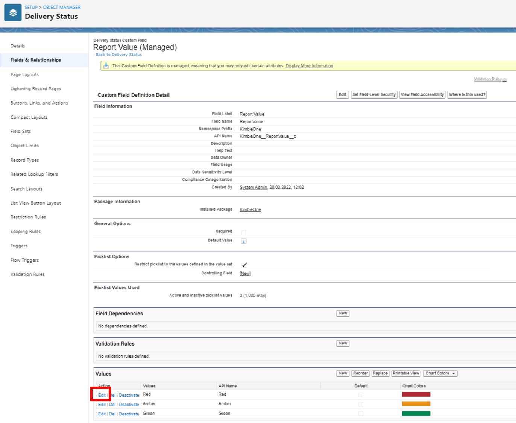Open Page Layouts in sidebar

click(x=24, y=74)
